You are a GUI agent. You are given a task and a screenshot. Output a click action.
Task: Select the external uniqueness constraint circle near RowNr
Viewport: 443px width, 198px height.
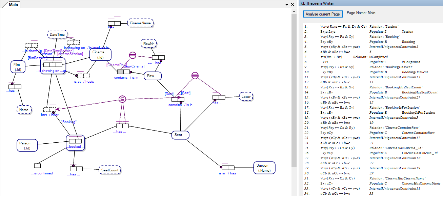[x=133, y=55]
